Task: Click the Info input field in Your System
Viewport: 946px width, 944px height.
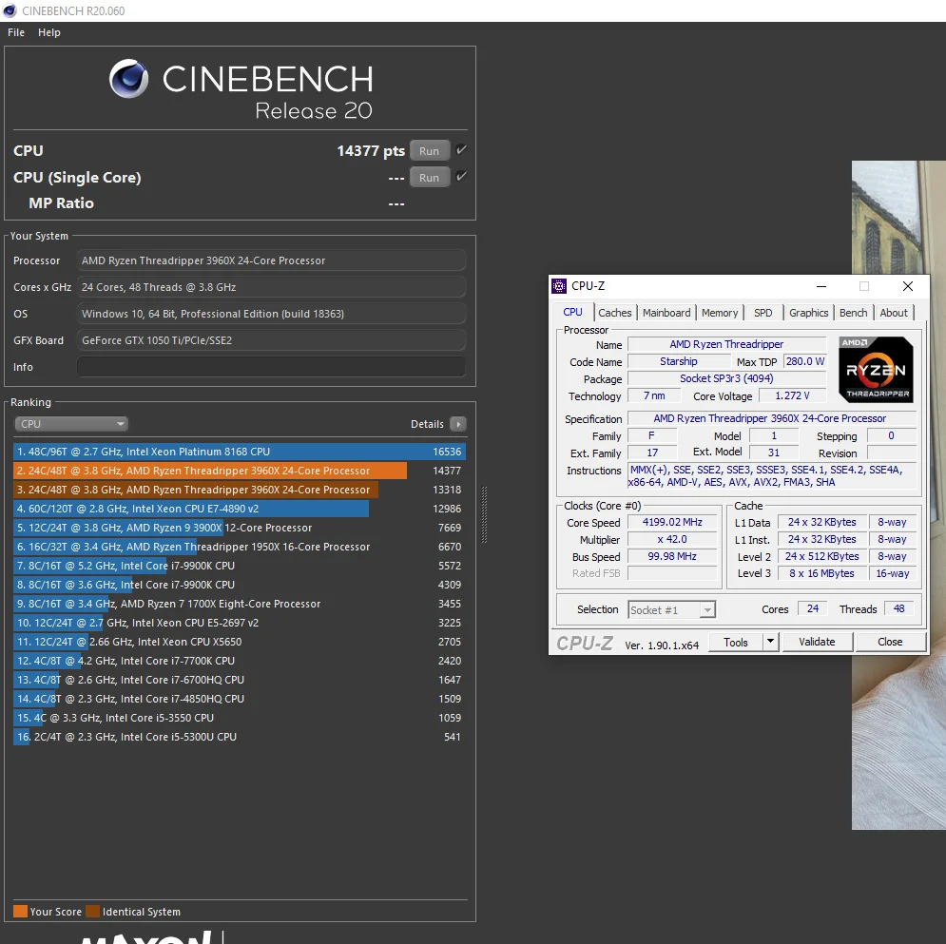Action: click(x=271, y=367)
